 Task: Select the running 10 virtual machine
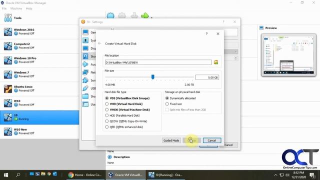[39, 117]
